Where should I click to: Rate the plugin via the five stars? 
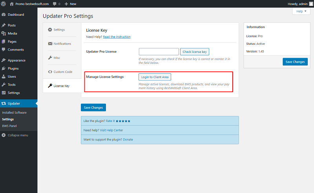[x=123, y=121]
